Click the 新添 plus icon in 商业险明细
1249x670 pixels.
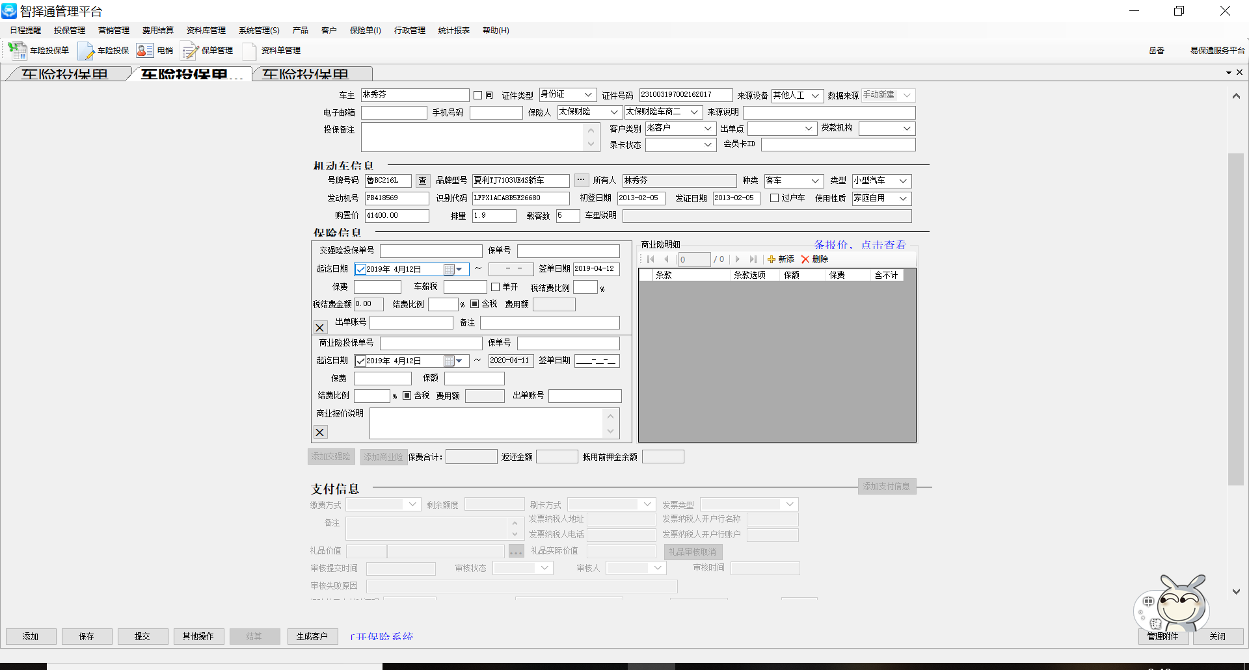pos(772,259)
